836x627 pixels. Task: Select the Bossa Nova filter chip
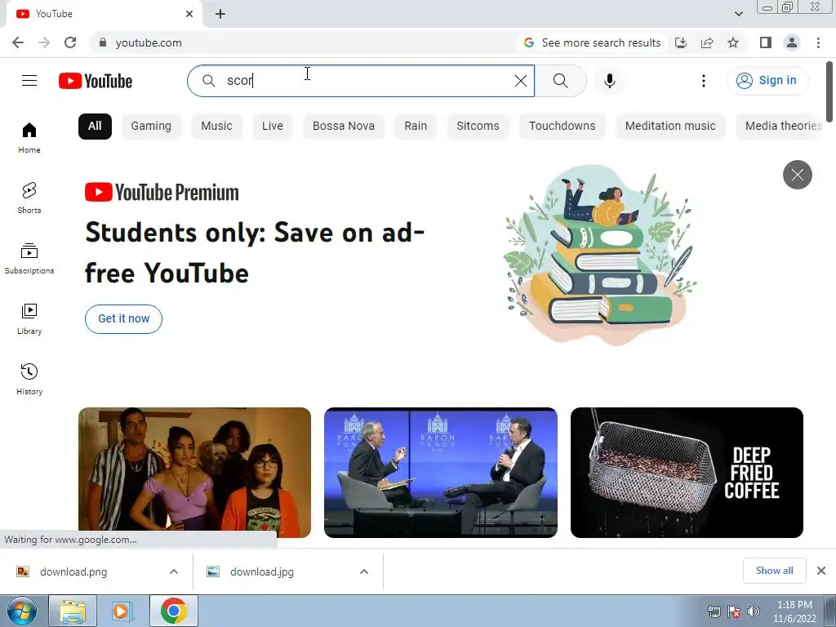(344, 127)
